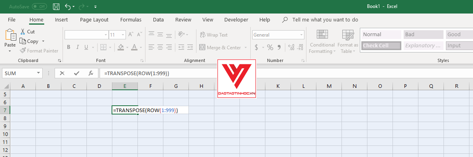
Task: Click the Copy button
Action: [x=29, y=41]
